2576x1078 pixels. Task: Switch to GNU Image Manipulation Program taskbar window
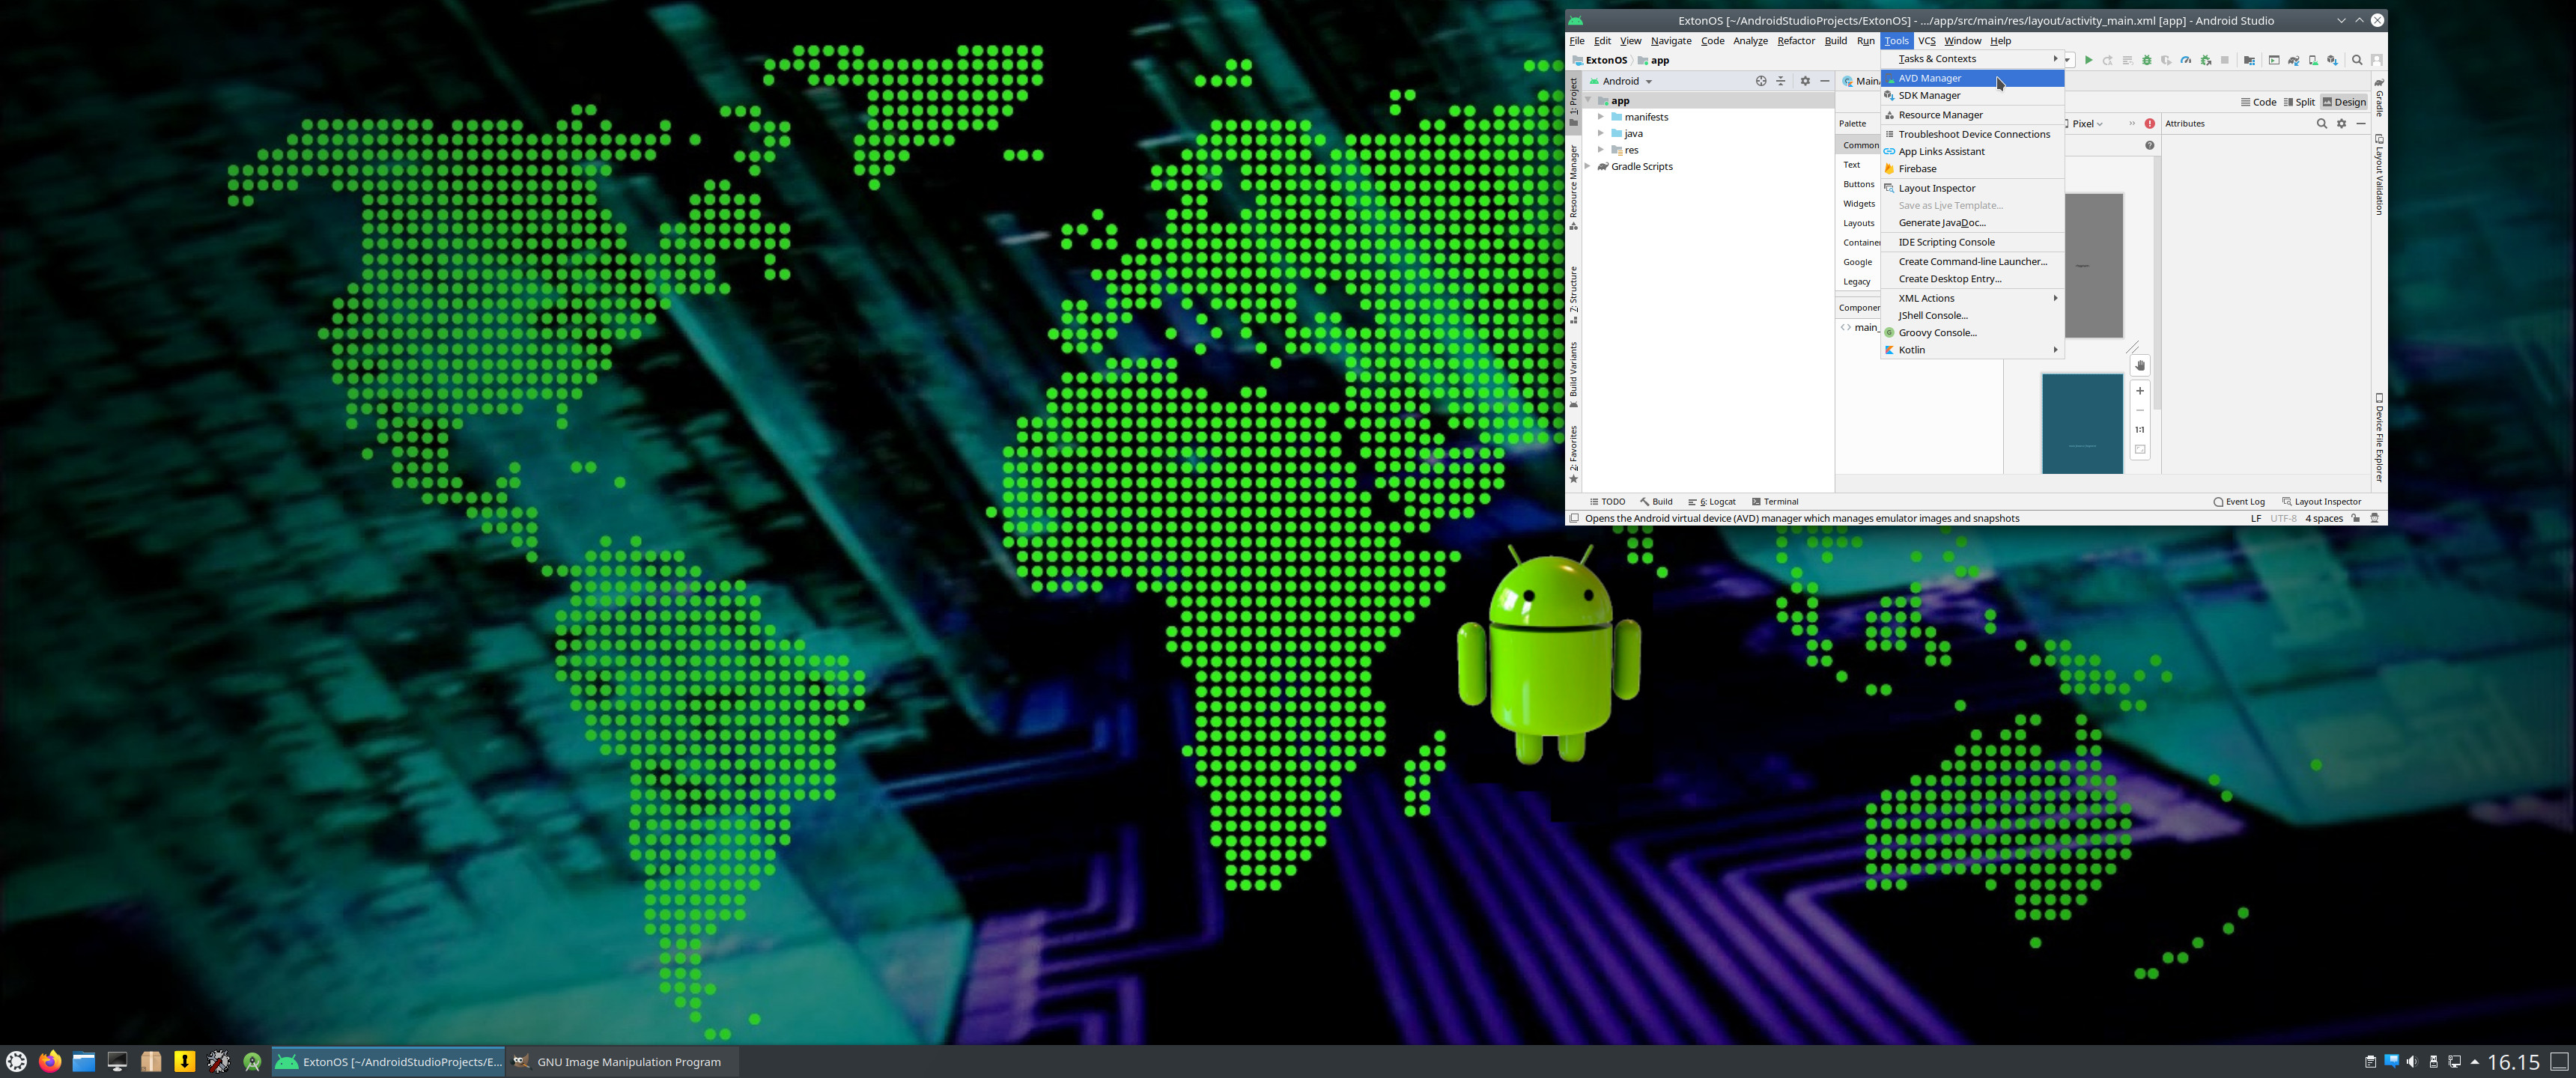[x=621, y=1062]
